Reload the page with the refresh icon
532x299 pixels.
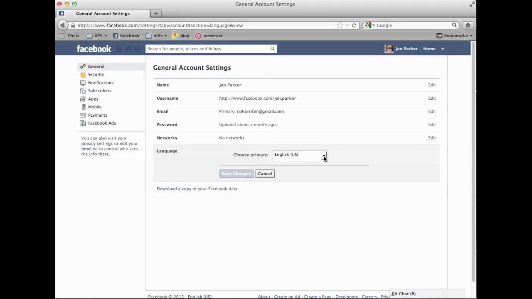pyautogui.click(x=354, y=25)
